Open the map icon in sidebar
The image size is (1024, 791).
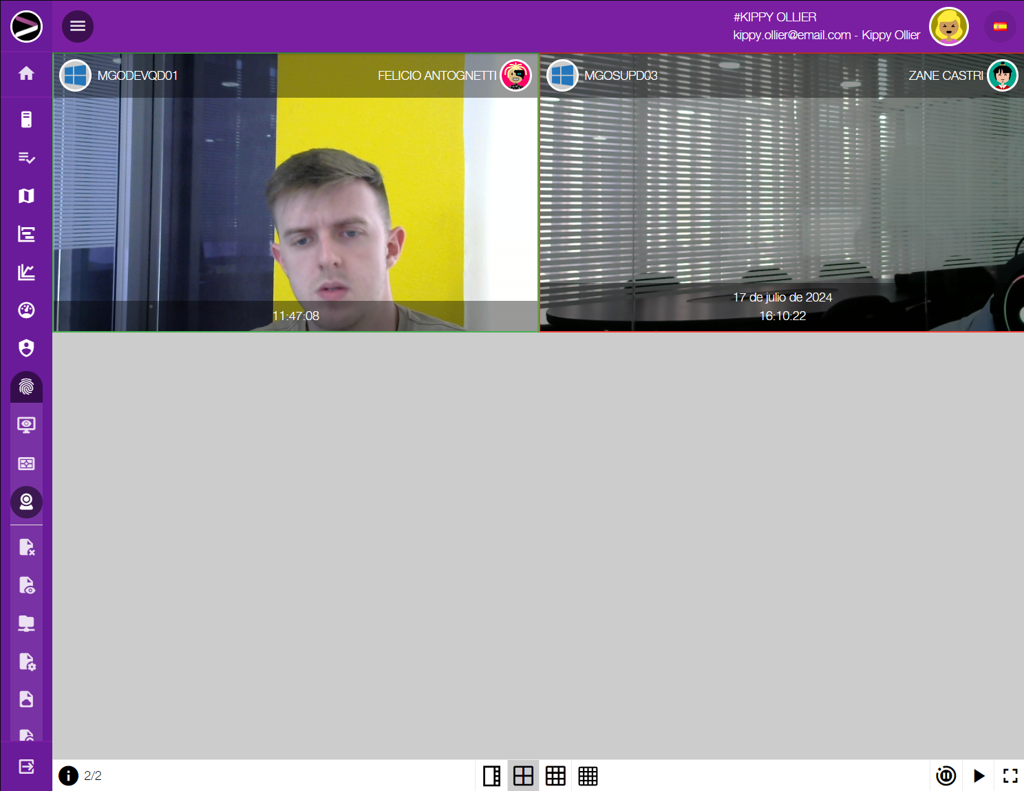point(26,196)
